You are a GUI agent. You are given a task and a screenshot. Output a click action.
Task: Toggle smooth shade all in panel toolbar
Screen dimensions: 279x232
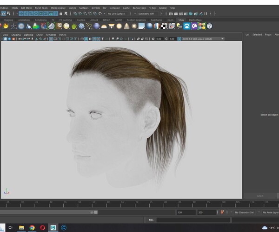pyautogui.click(x=86, y=39)
